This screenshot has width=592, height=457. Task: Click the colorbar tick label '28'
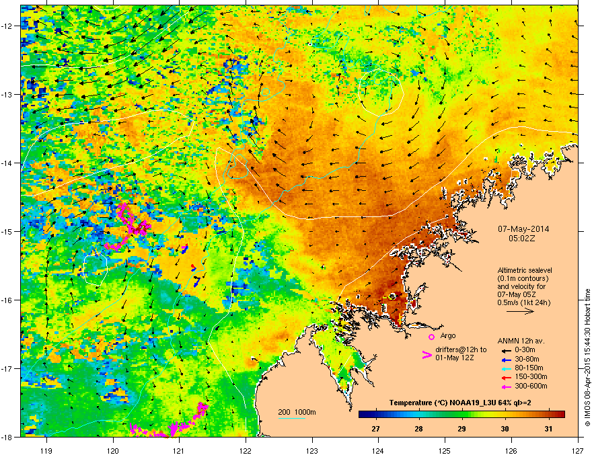pyautogui.click(x=418, y=429)
